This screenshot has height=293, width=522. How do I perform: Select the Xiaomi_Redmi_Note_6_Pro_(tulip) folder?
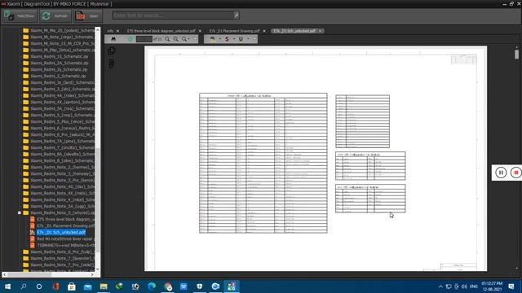pyautogui.click(x=62, y=251)
